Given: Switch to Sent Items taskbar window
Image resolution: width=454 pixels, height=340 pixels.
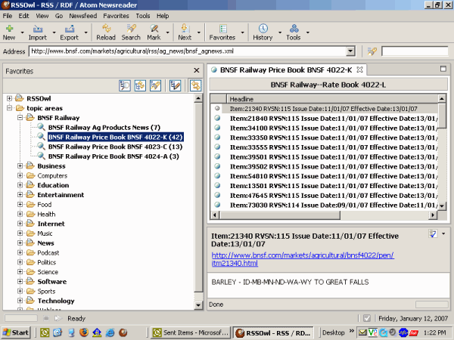Looking at the screenshot, I should coord(191,332).
